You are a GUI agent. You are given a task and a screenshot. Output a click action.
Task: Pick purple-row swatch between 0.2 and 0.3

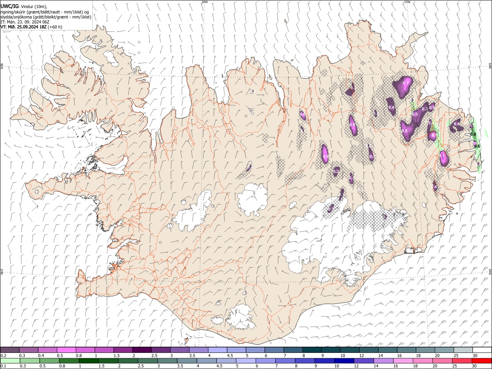tap(10, 350)
